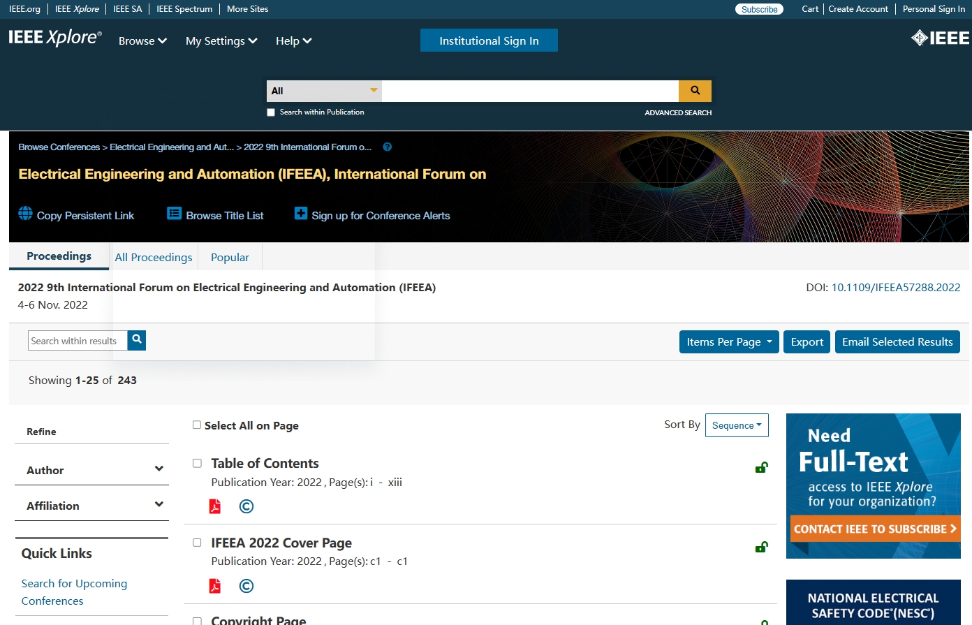Click the globe icon for persistent link
The width and height of the screenshot is (972, 625).
point(26,214)
